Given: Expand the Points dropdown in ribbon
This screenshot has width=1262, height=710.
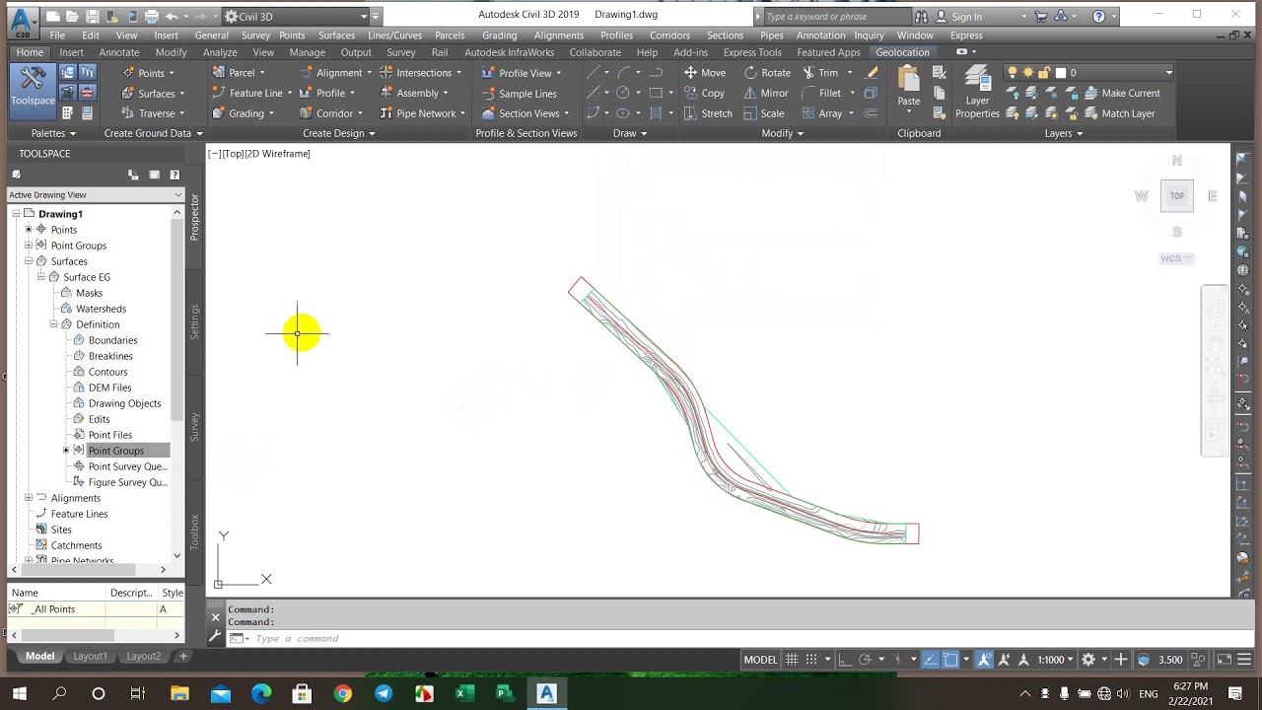Looking at the screenshot, I should [171, 72].
